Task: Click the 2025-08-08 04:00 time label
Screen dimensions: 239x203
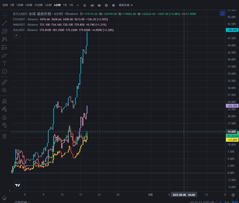Action: [184, 195]
